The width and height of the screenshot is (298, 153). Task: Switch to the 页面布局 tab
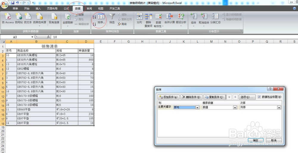tap(52, 9)
